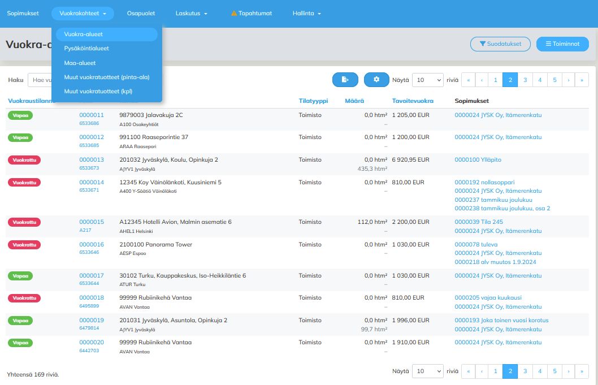598x385 pixels.
Task: Go to next page in bottom pagination
Action: click(567, 371)
